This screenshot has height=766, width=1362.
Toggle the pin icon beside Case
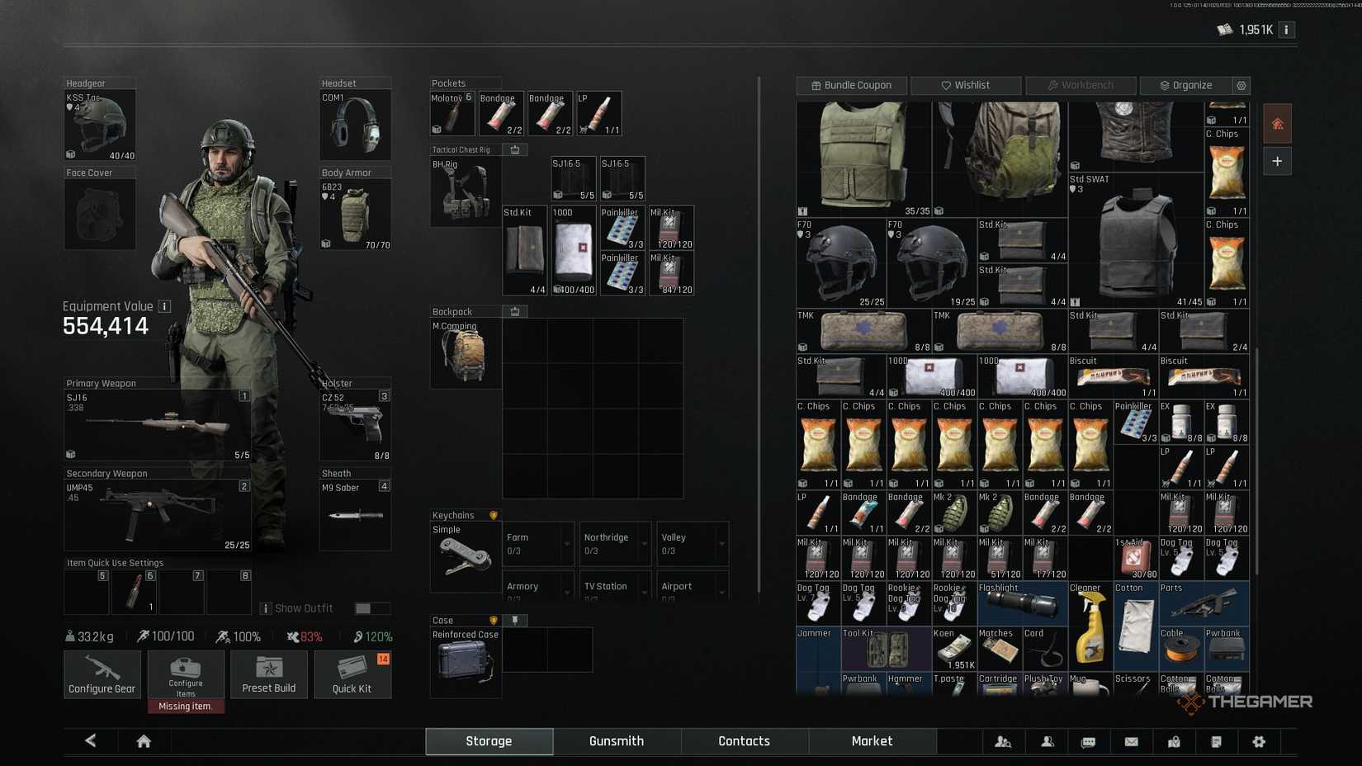515,620
